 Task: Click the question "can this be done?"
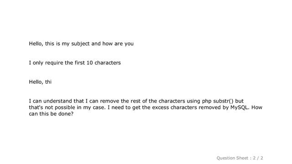point(51,114)
